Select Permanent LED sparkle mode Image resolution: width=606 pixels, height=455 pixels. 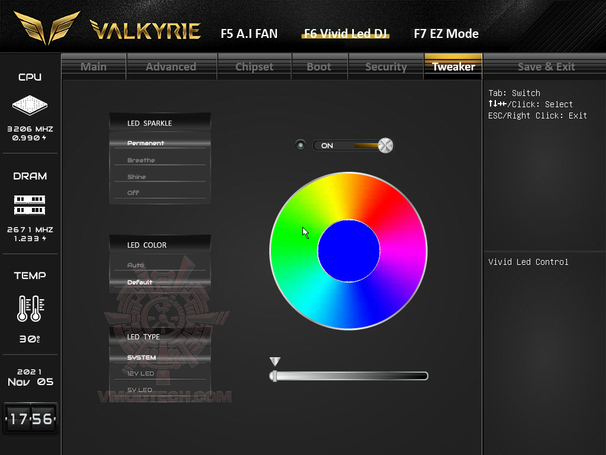click(x=160, y=143)
